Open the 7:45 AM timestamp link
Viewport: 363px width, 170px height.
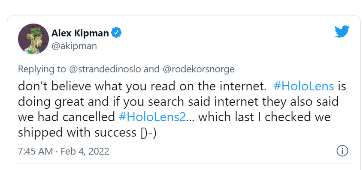(x=36, y=152)
